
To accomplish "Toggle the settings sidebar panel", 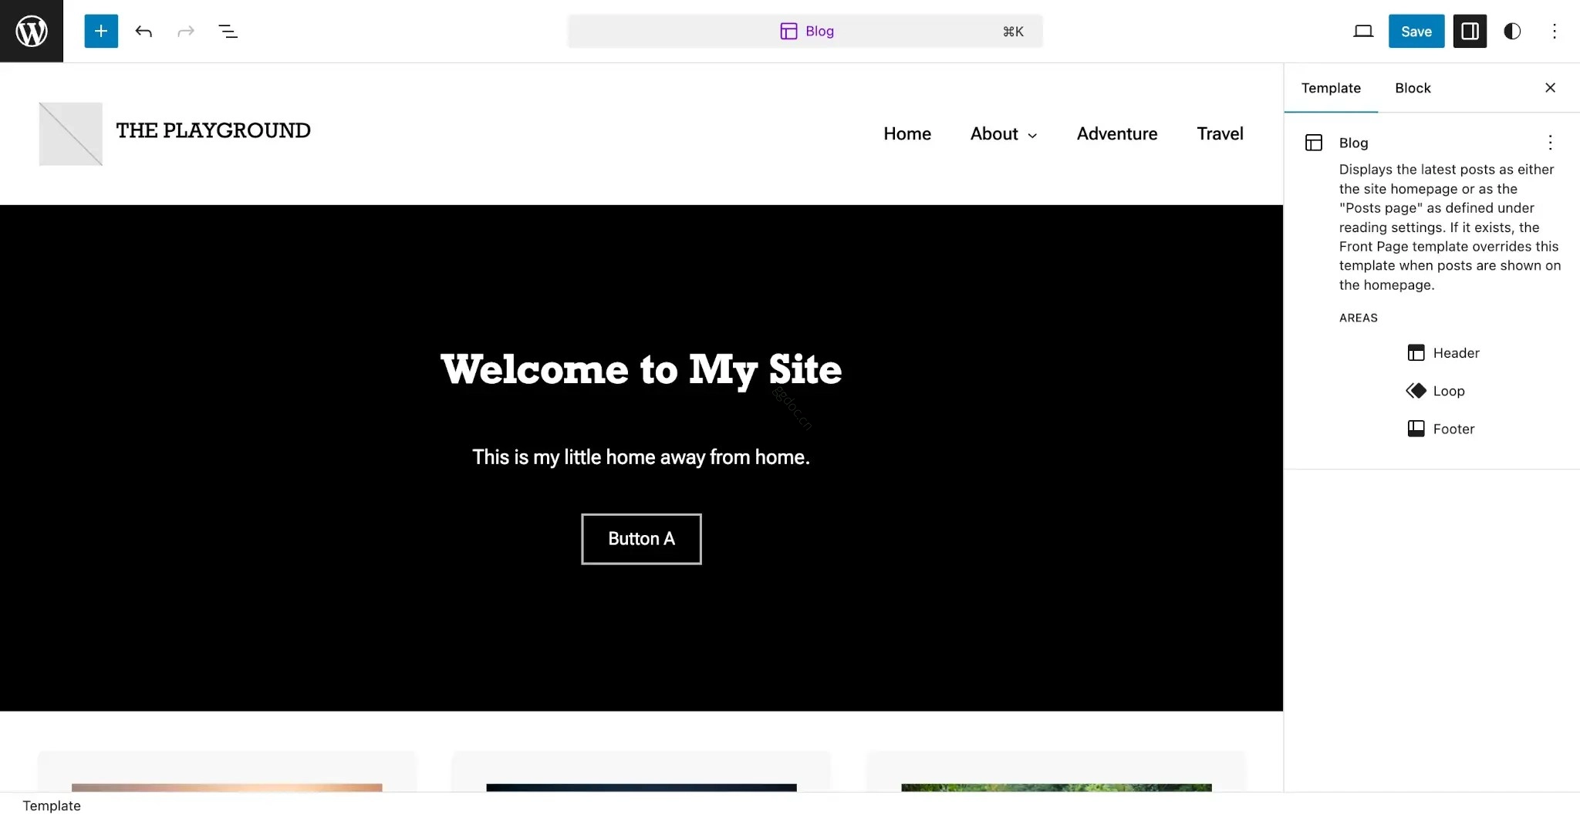I will [x=1470, y=31].
